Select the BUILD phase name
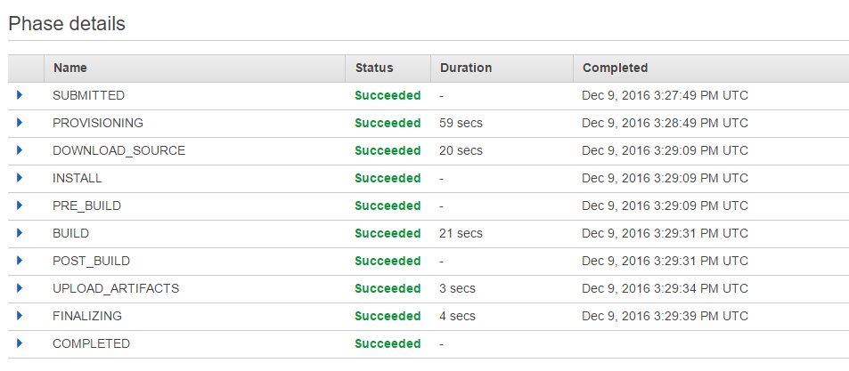This screenshot has width=849, height=371. pos(71,233)
